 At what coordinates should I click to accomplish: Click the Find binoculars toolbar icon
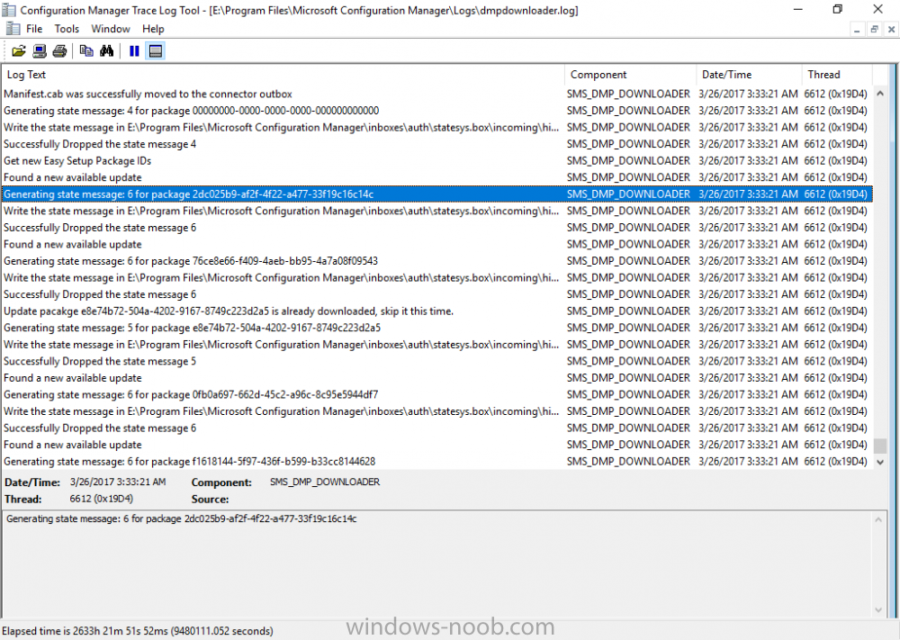[107, 51]
